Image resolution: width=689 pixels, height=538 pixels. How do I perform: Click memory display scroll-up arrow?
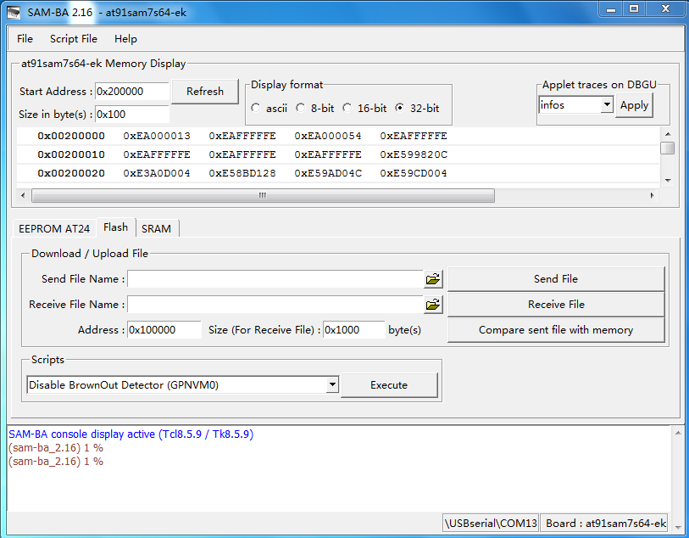point(668,134)
